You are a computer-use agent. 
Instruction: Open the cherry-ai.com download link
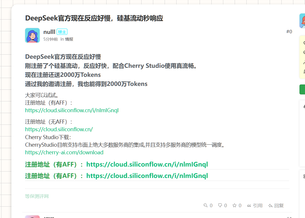[x=64, y=152]
